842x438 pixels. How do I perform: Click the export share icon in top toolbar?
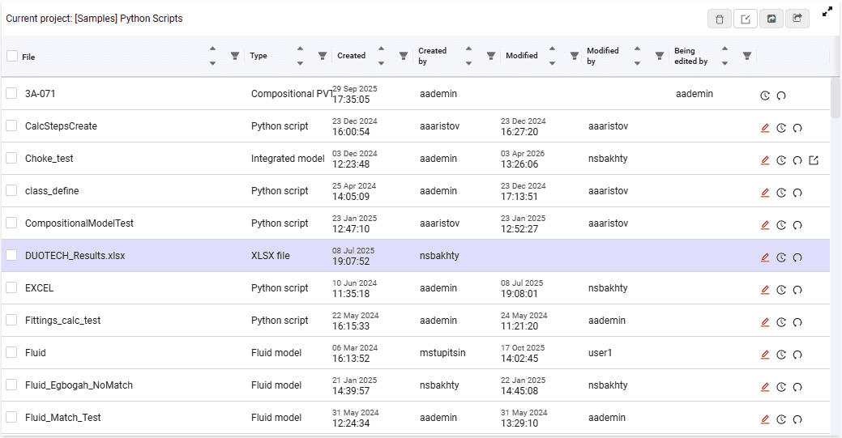pyautogui.click(x=797, y=19)
